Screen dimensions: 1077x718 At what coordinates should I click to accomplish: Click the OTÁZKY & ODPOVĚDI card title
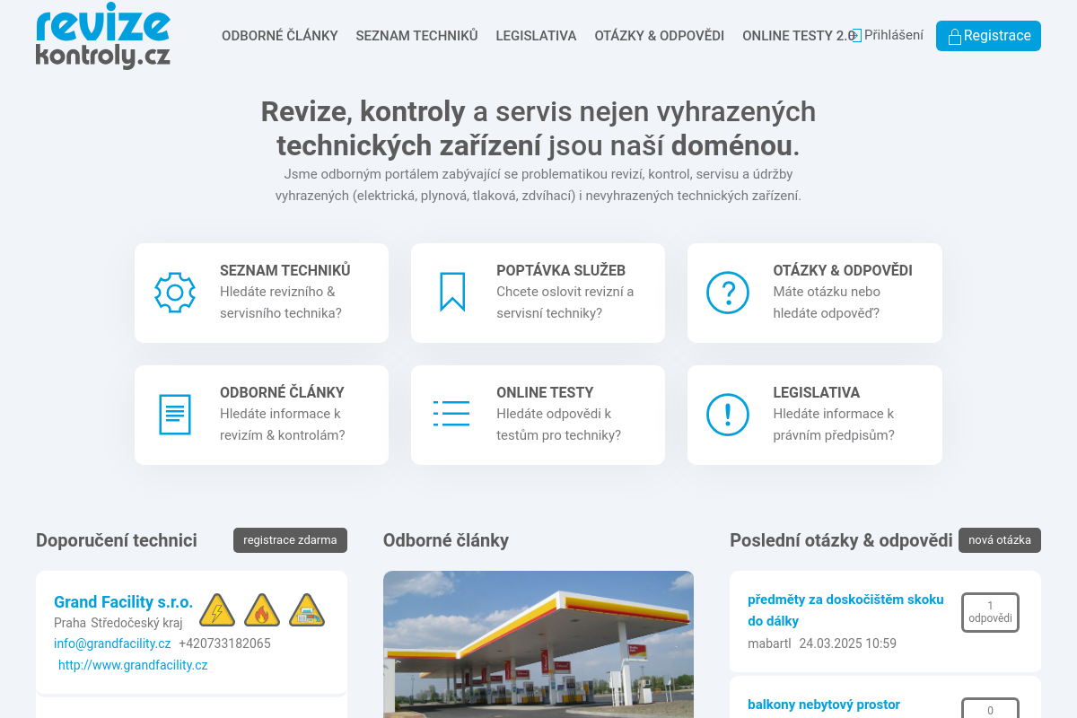(x=843, y=270)
